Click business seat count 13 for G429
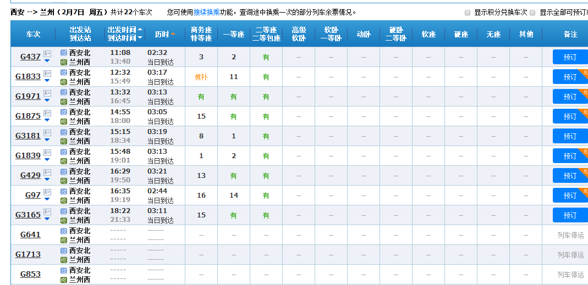 (x=201, y=176)
